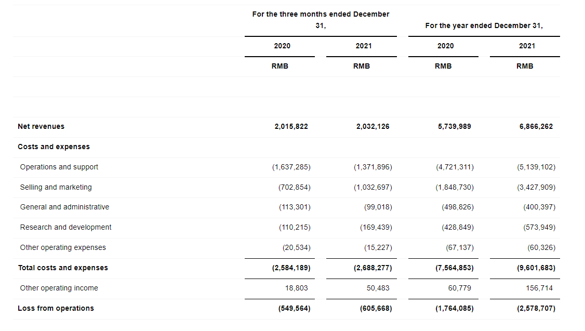585x331 pixels.
Task: Select the total costs value (9,601,683)
Action: tap(536, 268)
